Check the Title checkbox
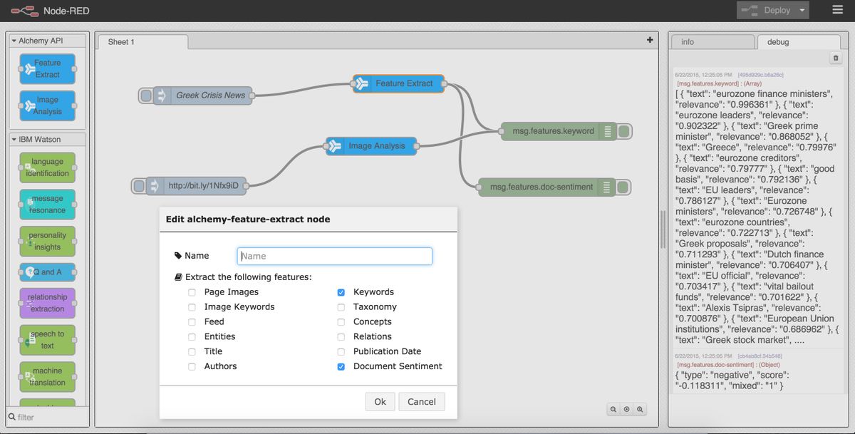Image resolution: width=855 pixels, height=434 pixels. click(192, 352)
